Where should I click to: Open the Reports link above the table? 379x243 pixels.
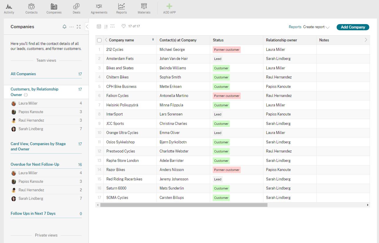[295, 27]
